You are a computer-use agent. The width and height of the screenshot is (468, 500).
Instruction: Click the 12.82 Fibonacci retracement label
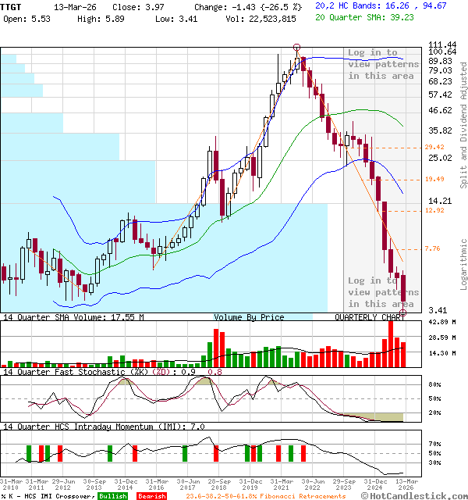(434, 210)
